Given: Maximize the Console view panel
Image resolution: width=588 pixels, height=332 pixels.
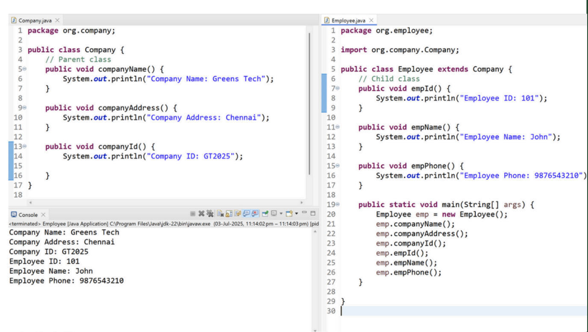Looking at the screenshot, I should (313, 213).
